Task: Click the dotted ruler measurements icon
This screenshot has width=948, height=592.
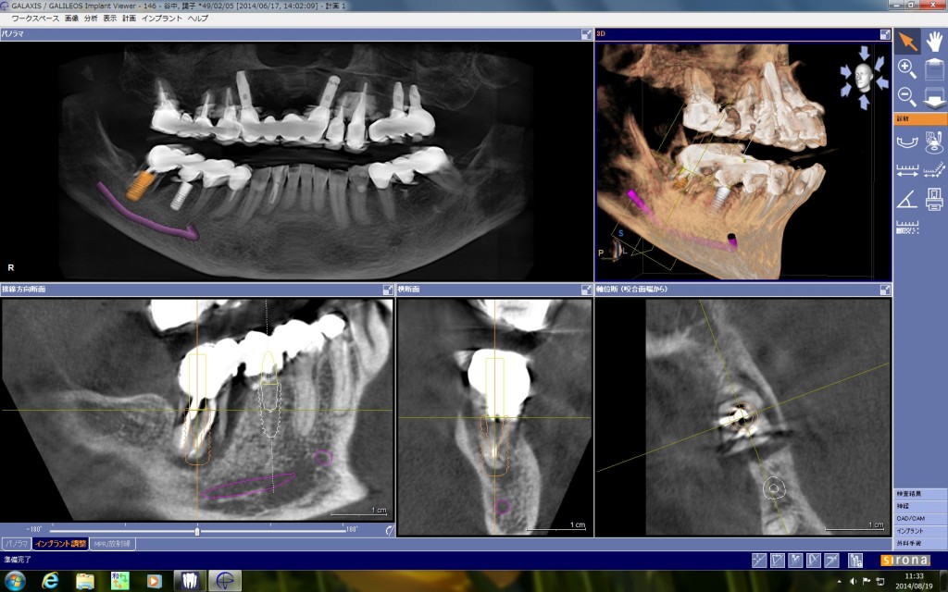Action: (x=907, y=228)
